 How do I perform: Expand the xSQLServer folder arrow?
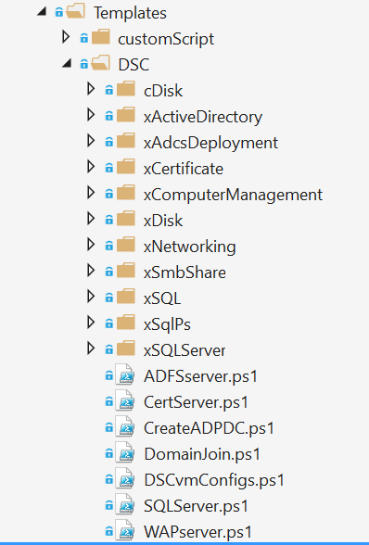(x=91, y=349)
